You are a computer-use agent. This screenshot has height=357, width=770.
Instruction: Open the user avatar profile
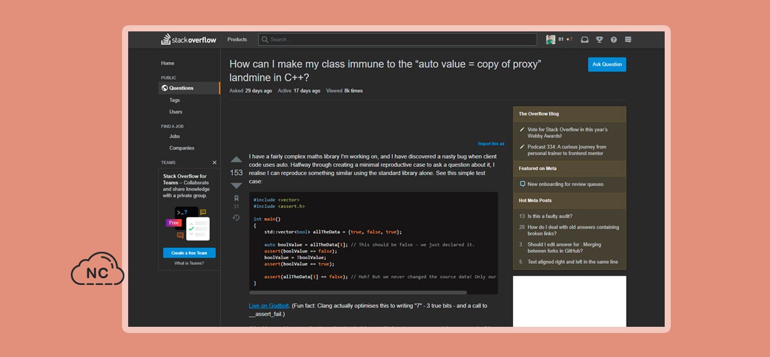550,39
